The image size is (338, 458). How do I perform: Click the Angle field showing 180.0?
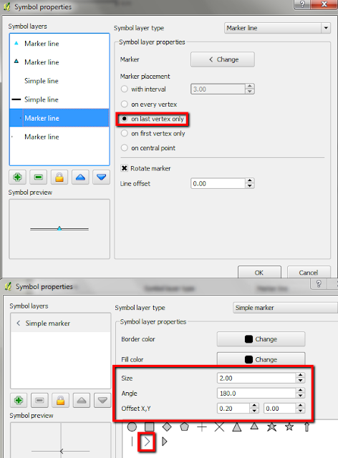[256, 394]
